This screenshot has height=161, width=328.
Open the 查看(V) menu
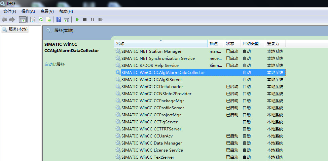tap(47, 11)
